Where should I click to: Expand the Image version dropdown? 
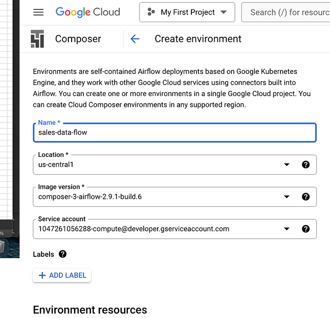click(x=287, y=196)
